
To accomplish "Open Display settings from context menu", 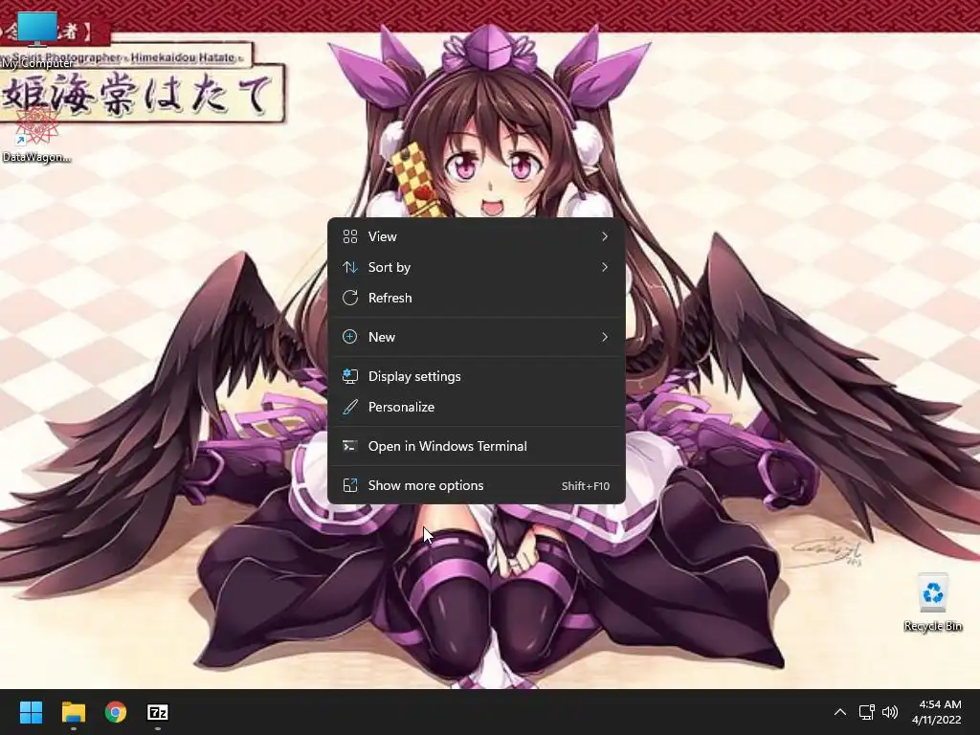I will (477, 376).
